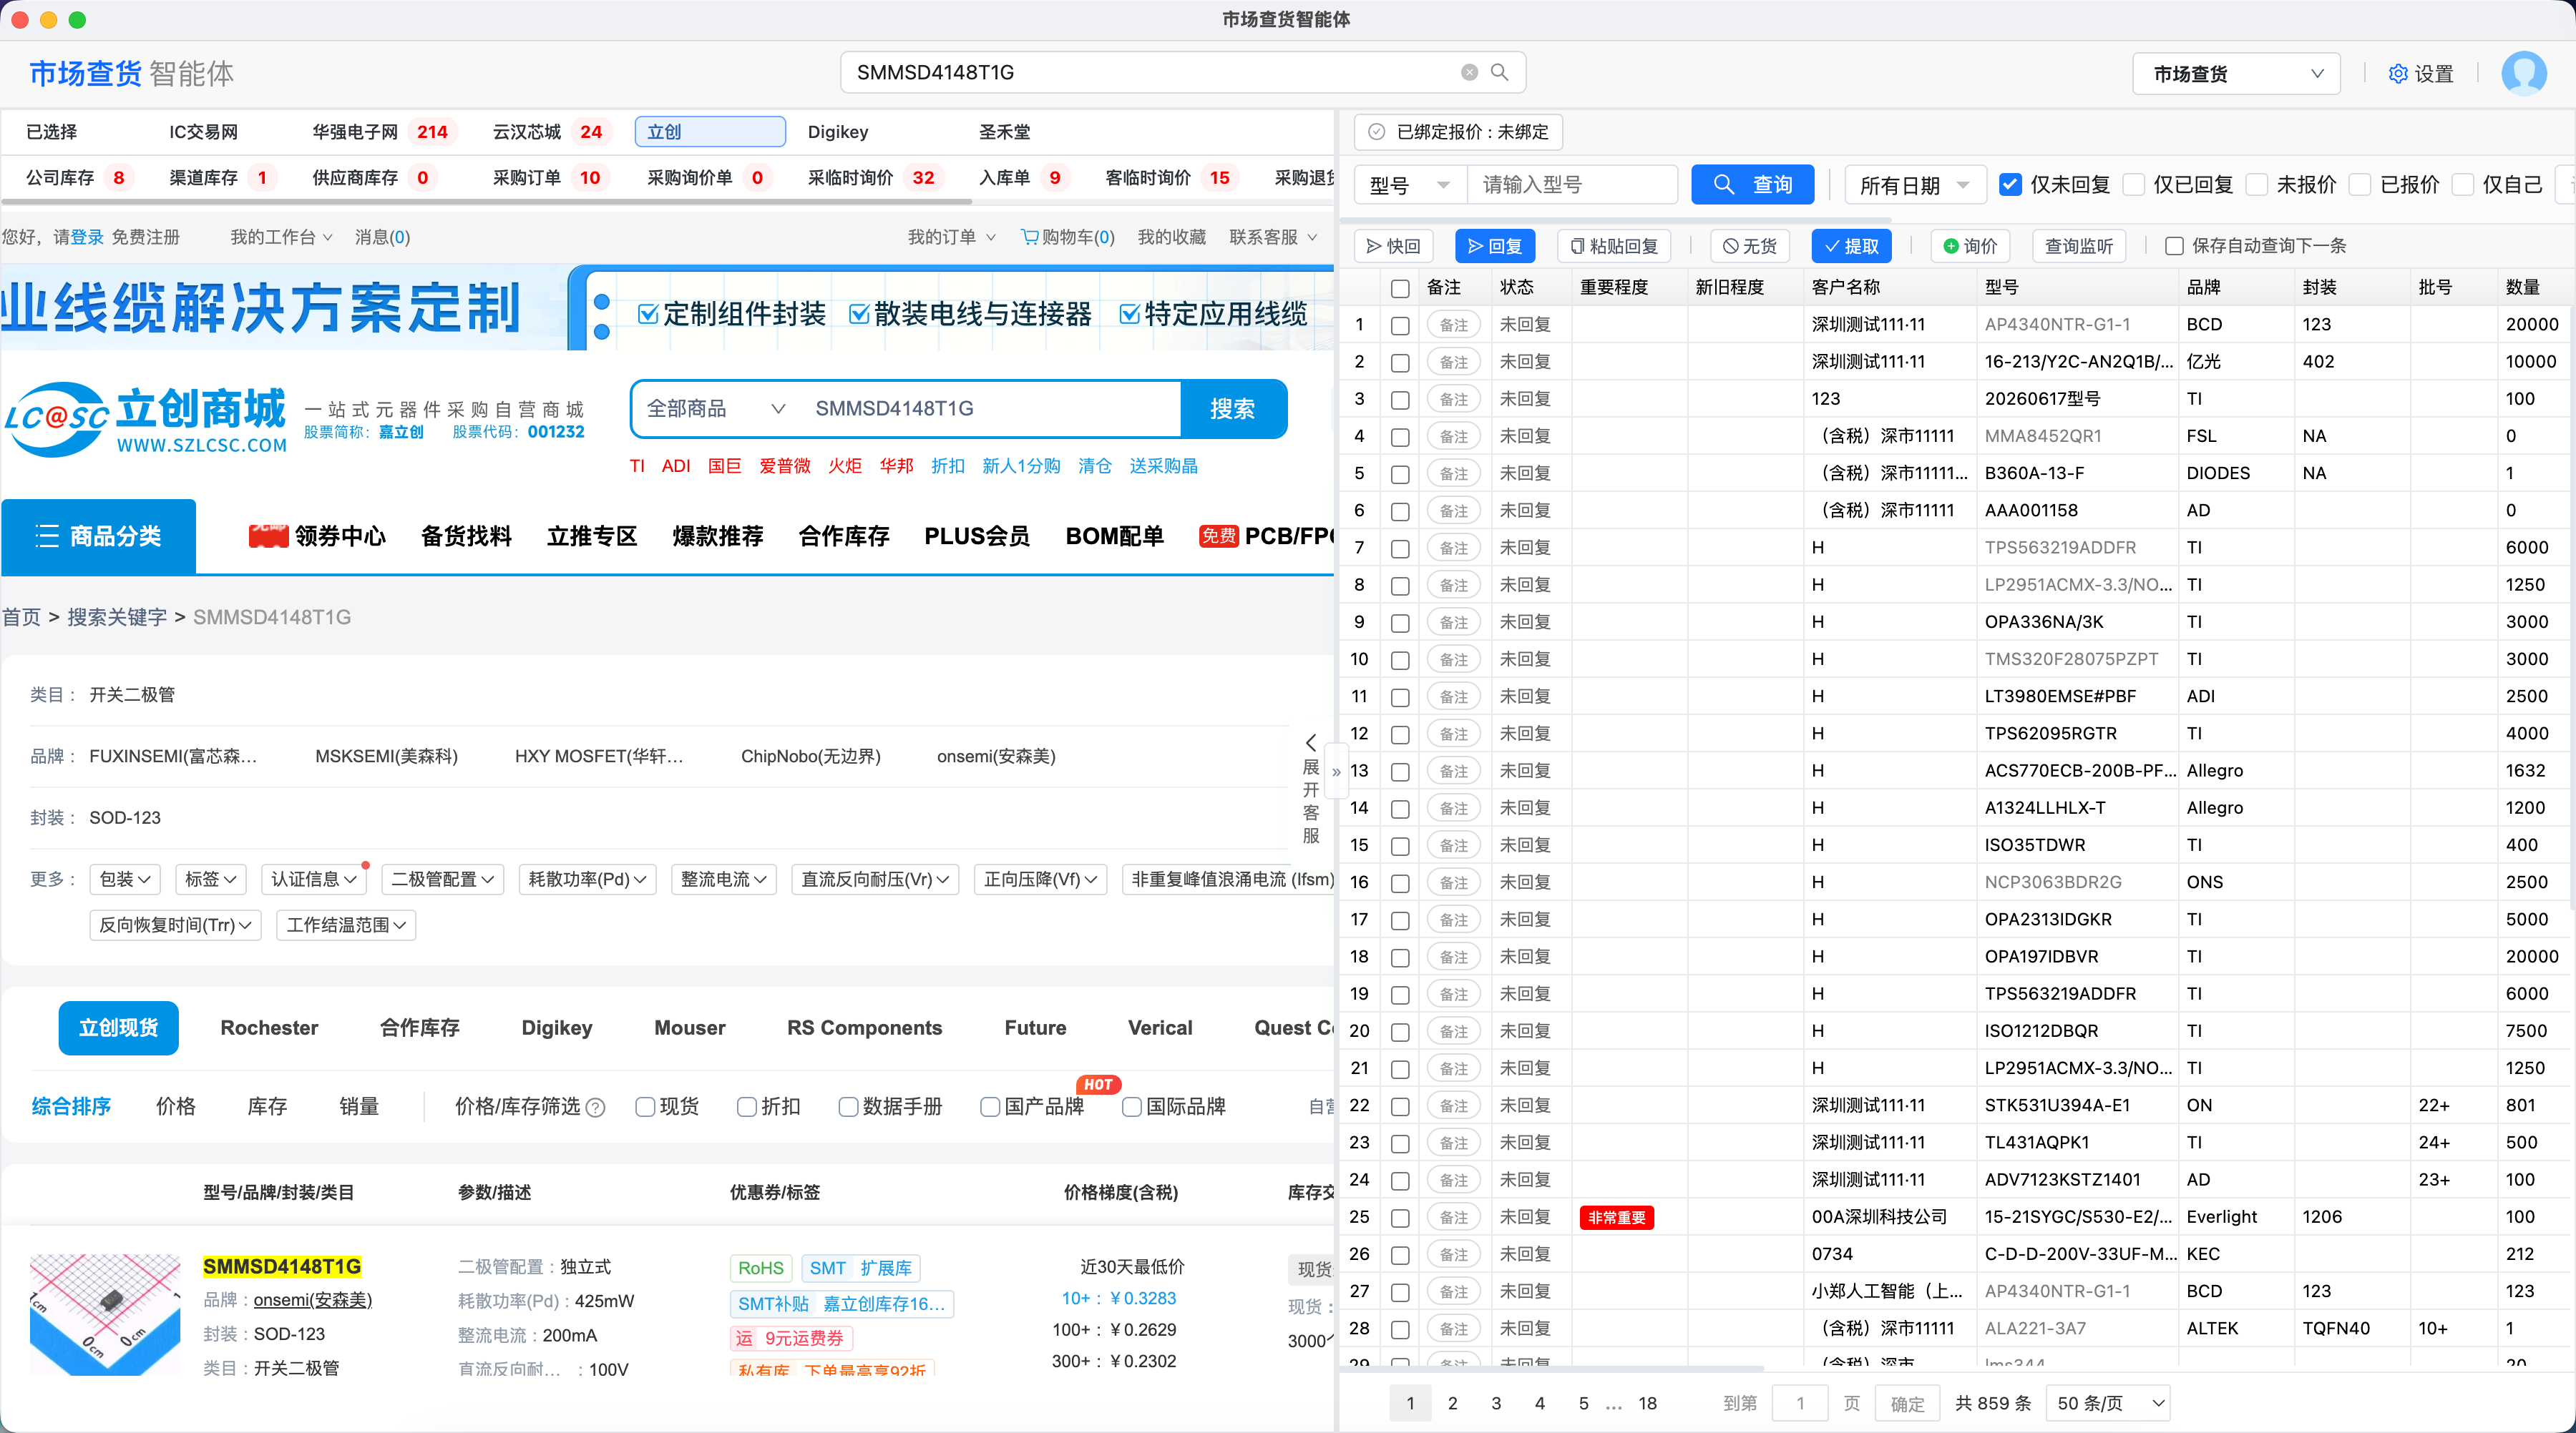The height and width of the screenshot is (1433, 2576).
Task: Click 粘贴回复 paste reply button
Action: (1613, 246)
